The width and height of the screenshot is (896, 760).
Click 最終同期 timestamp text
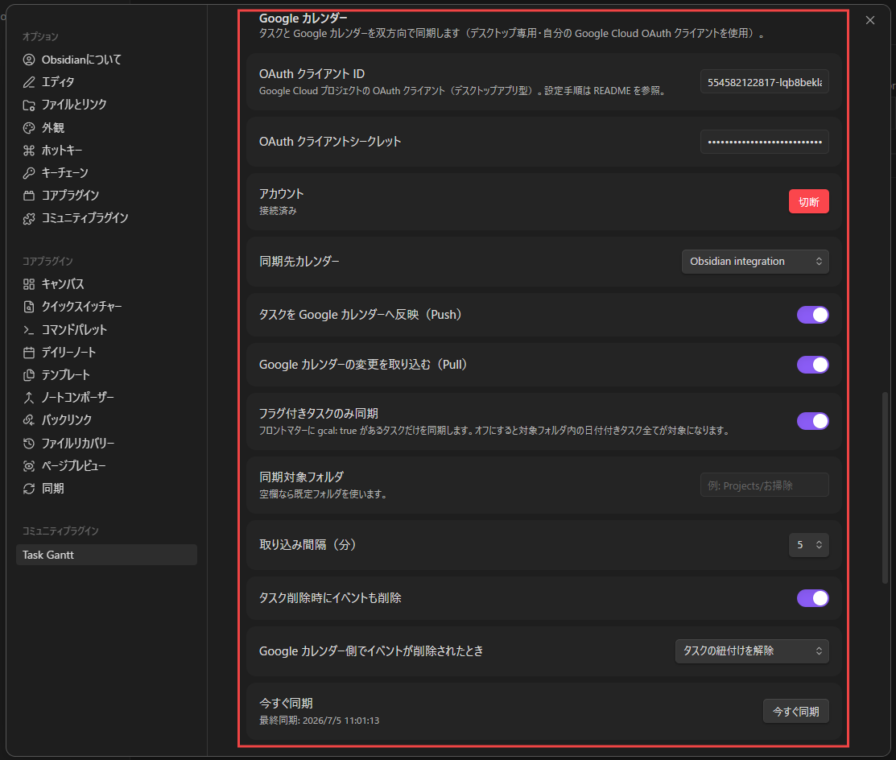(320, 721)
